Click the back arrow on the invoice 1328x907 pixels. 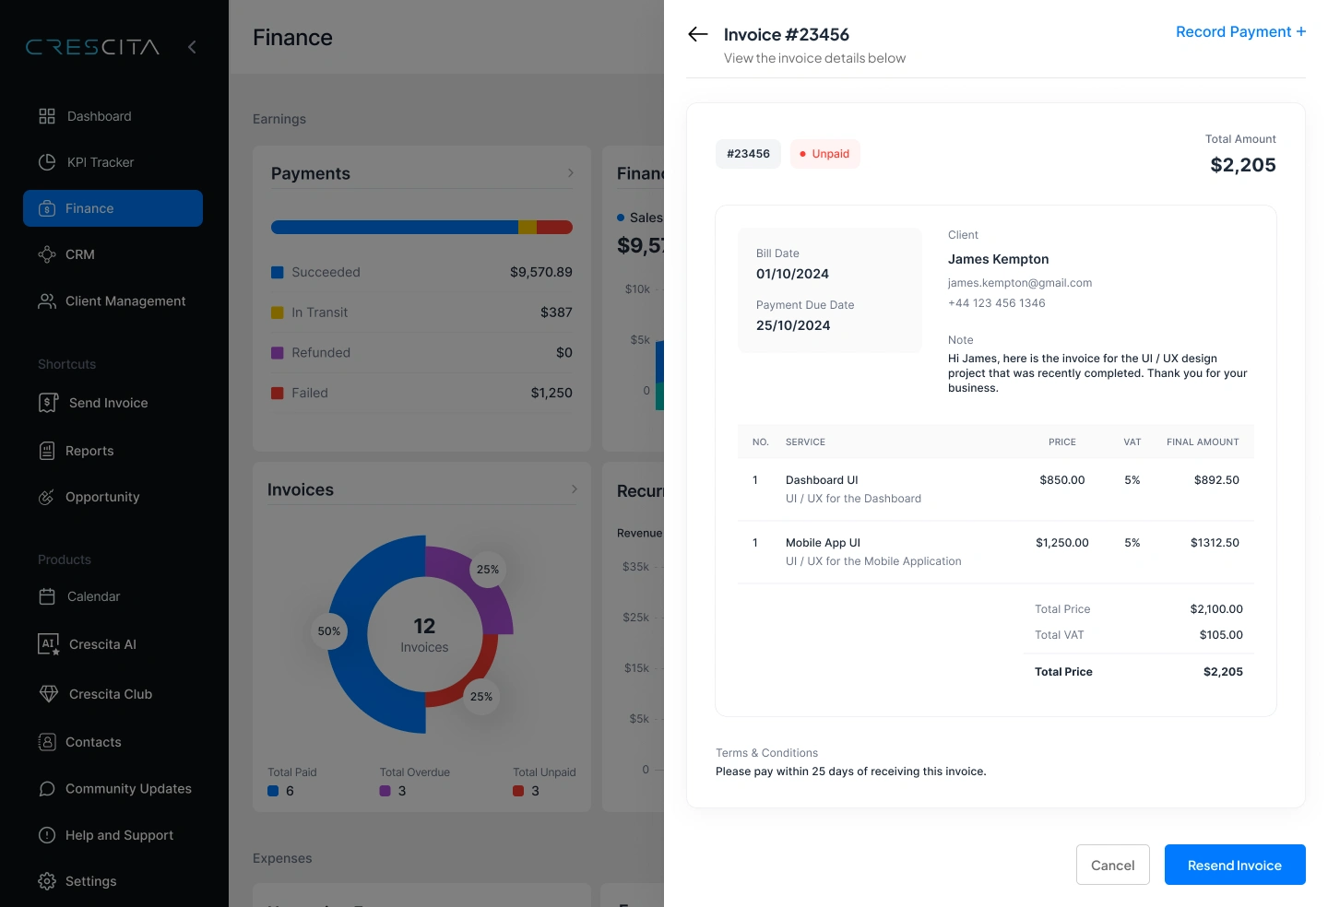(x=698, y=34)
